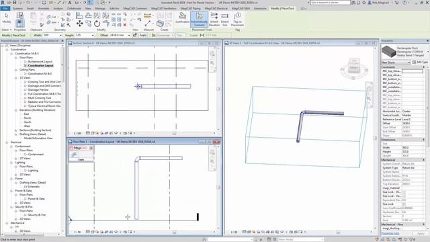
Task: Open the Select dropdown under Modify
Action: click(x=6, y=30)
